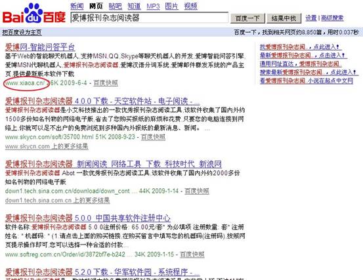Switch to MP3 search
The height and width of the screenshot is (280, 363).
153,7
